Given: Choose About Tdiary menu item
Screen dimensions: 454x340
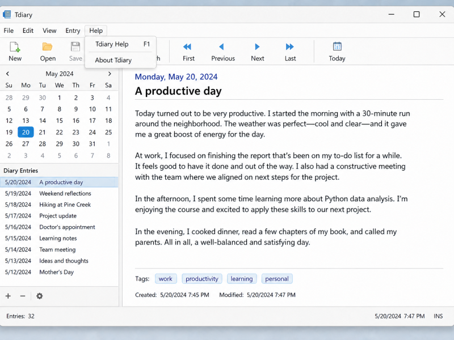Looking at the screenshot, I should (120, 60).
